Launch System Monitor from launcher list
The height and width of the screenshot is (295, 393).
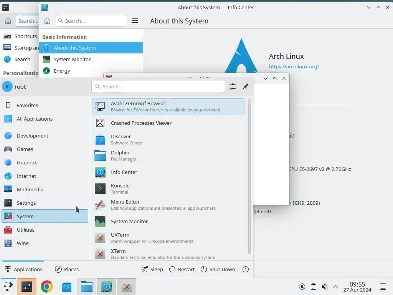click(x=168, y=221)
